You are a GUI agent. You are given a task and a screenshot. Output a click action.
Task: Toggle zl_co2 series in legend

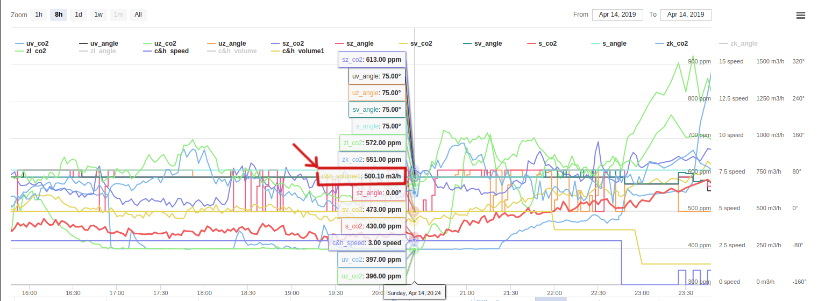[x=31, y=51]
